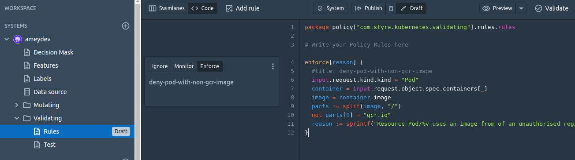575x160 pixels.
Task: Open the Decision Mask document
Action: (53, 52)
